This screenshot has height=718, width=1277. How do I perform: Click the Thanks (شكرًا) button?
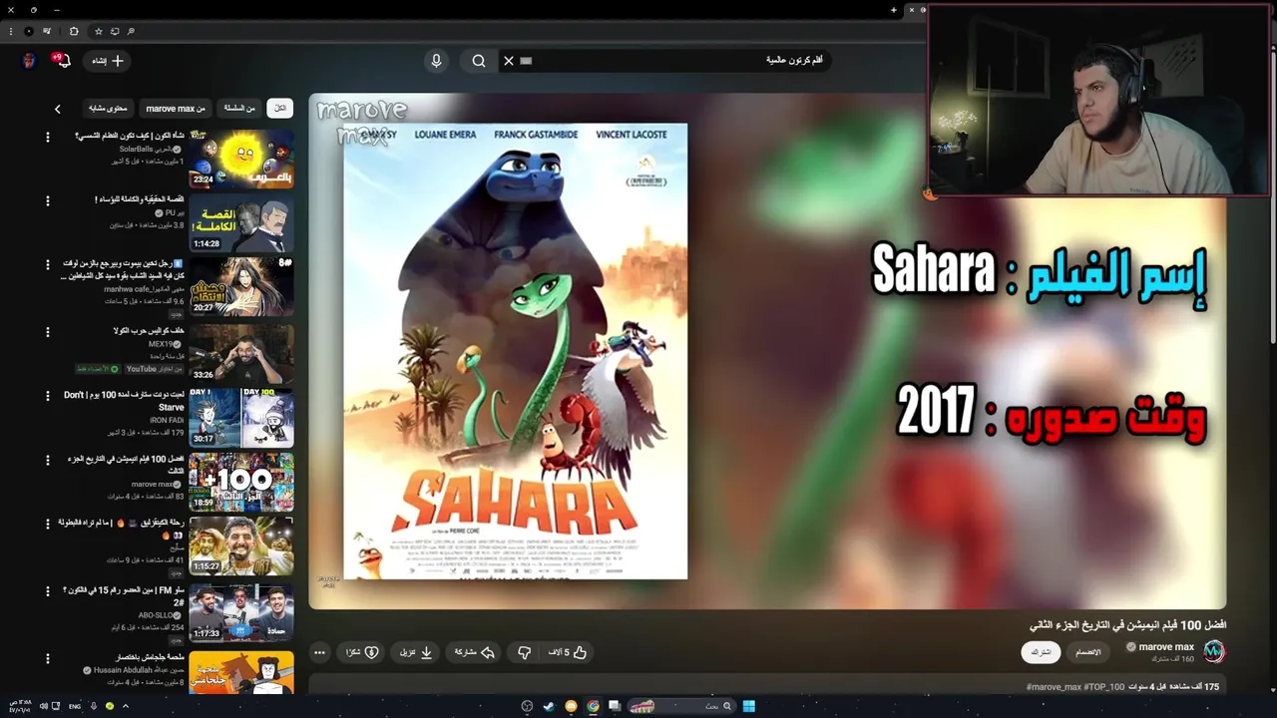362,652
